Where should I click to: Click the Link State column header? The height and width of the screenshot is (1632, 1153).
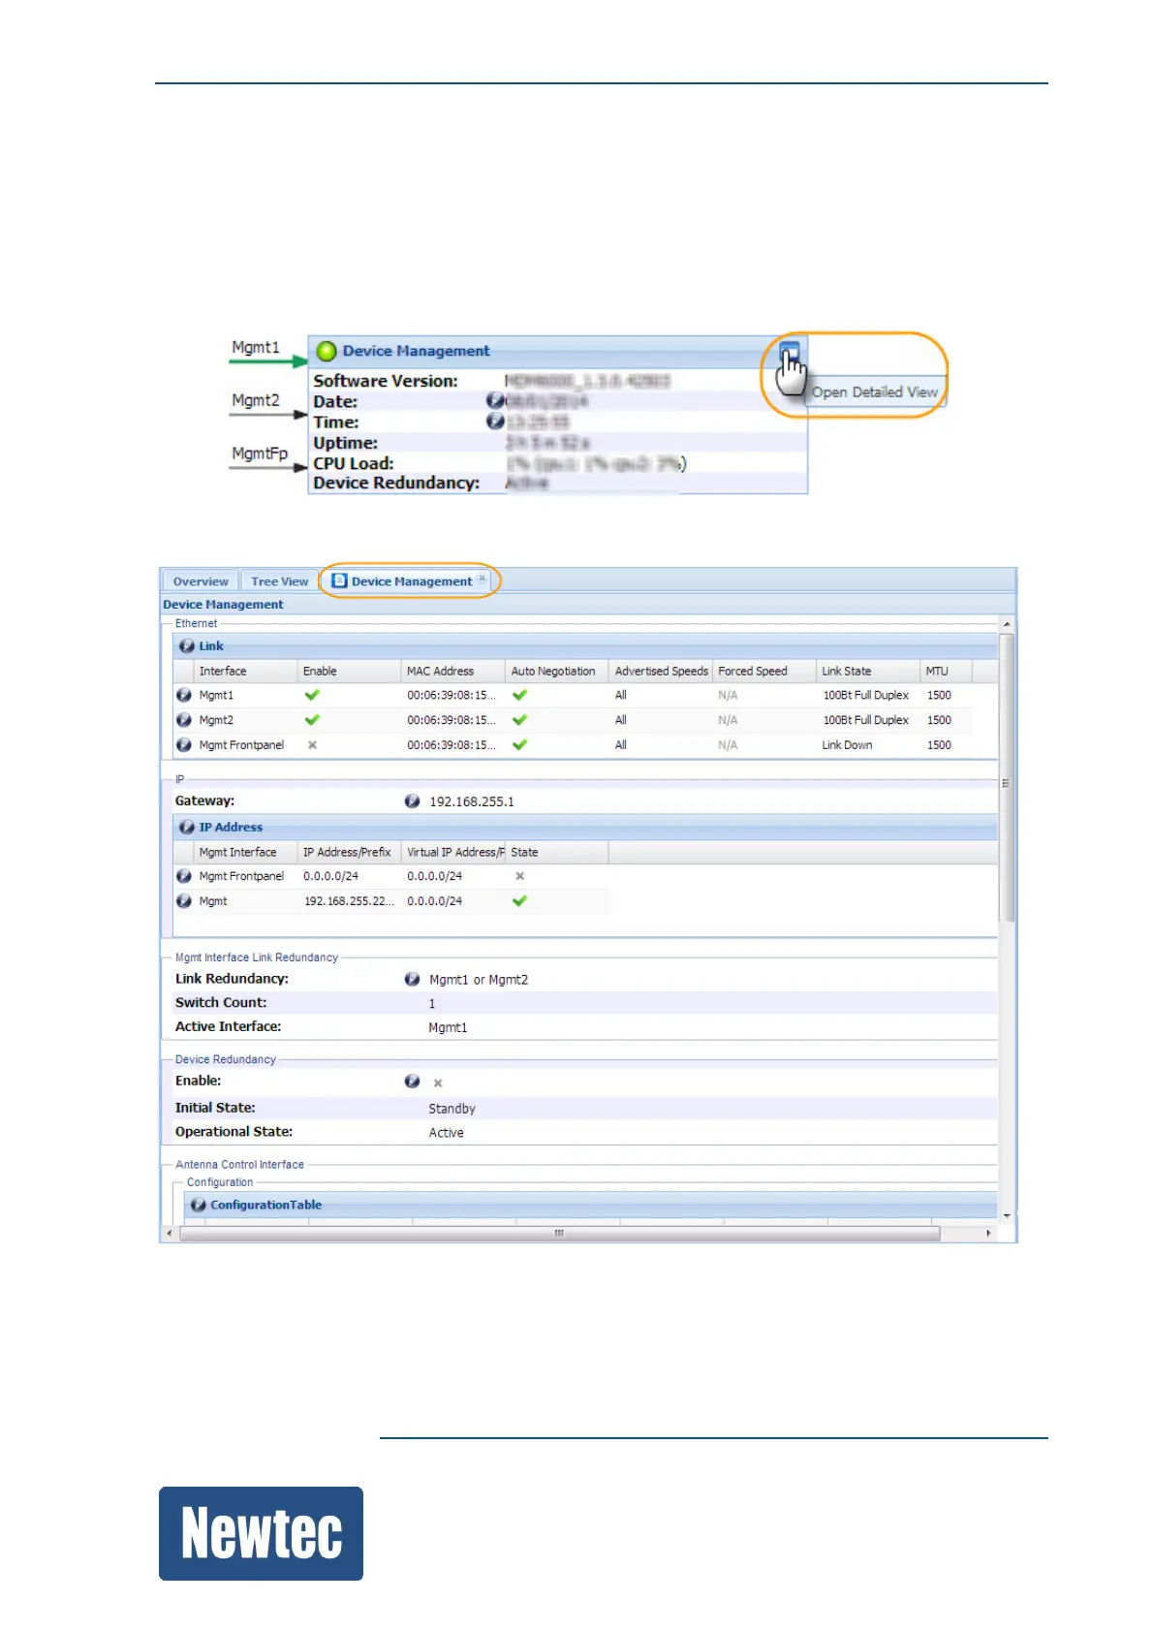click(x=846, y=671)
